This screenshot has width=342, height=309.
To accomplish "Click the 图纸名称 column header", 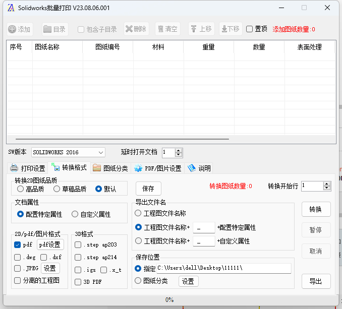I will click(57, 47).
